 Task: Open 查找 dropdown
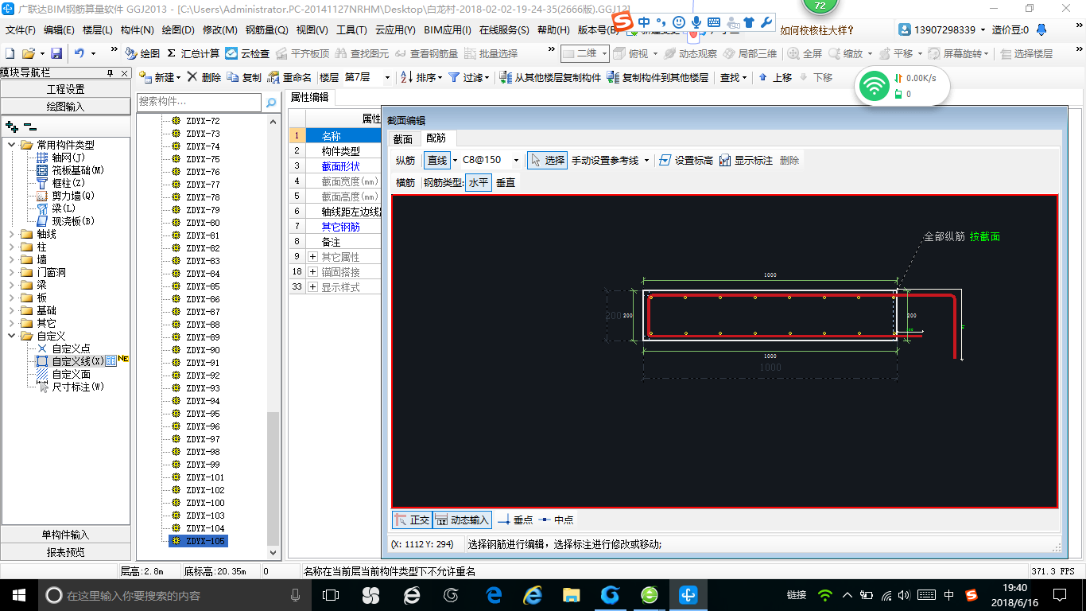click(744, 77)
